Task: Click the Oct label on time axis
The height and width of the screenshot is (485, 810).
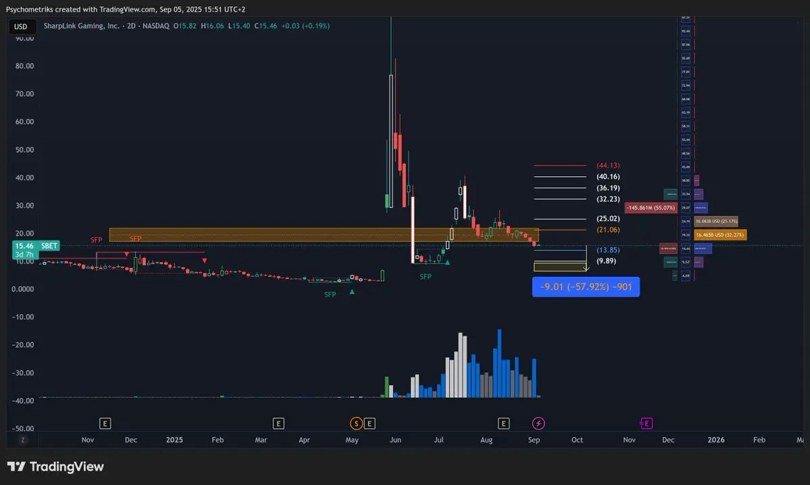Action: point(577,440)
